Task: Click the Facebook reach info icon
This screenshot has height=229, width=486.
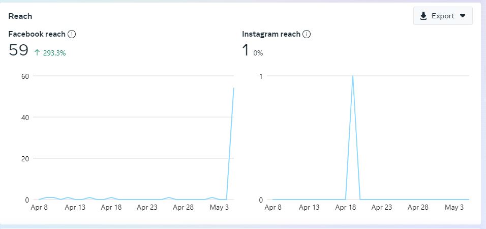Action: 72,34
